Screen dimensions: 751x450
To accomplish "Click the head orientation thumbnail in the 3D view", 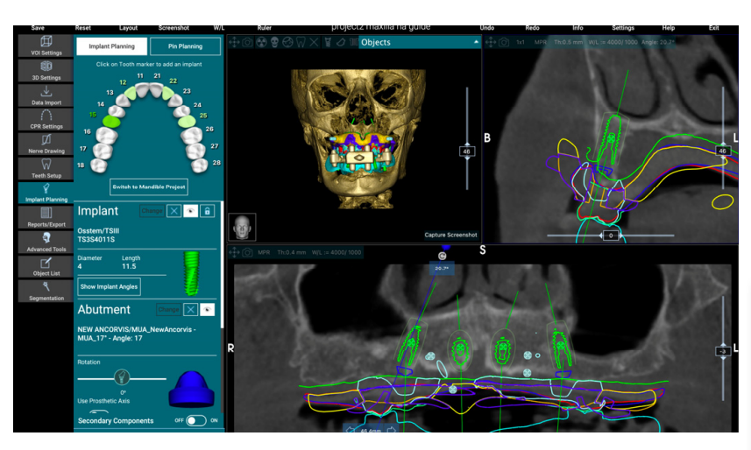I will [x=243, y=227].
